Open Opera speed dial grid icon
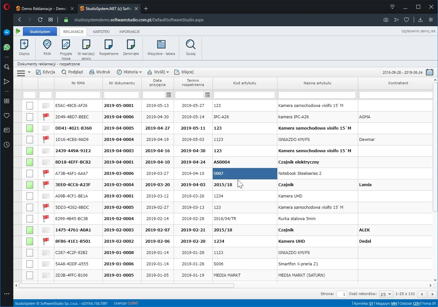Image resolution: width=438 pixels, height=307 pixels. click(x=50, y=20)
